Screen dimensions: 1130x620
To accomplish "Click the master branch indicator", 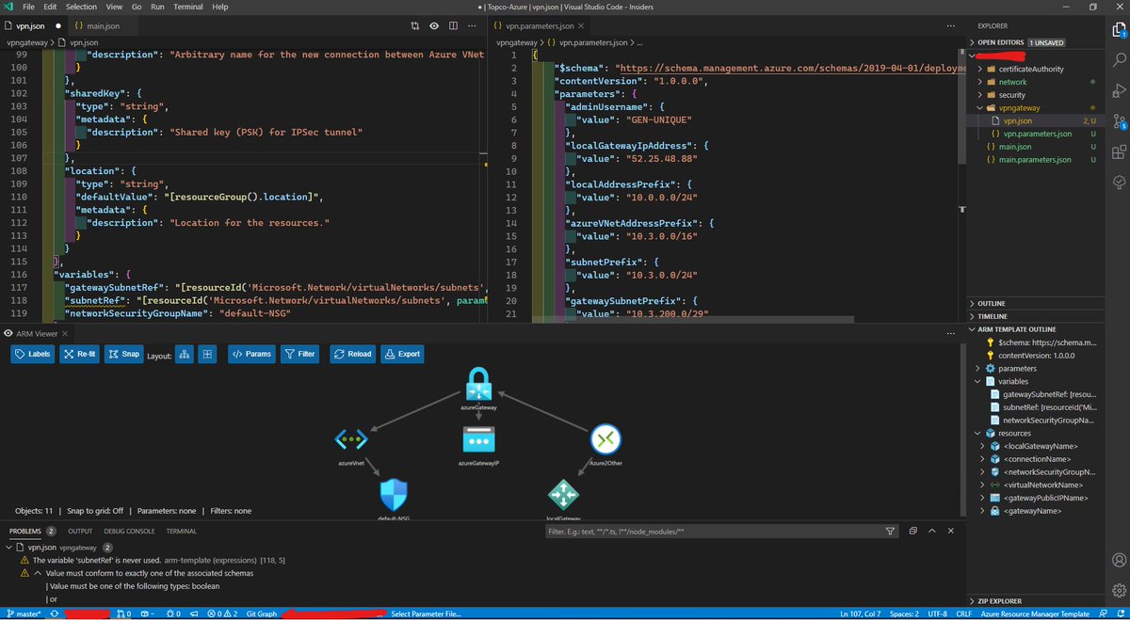I will [24, 613].
